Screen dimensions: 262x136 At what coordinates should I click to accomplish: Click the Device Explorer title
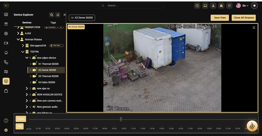point(24,15)
